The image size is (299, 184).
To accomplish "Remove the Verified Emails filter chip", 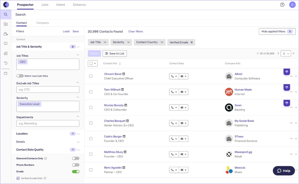I will [x=192, y=42].
